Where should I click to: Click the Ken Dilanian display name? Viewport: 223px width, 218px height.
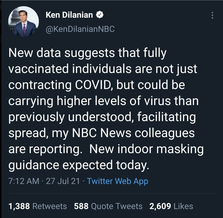[x=69, y=15]
